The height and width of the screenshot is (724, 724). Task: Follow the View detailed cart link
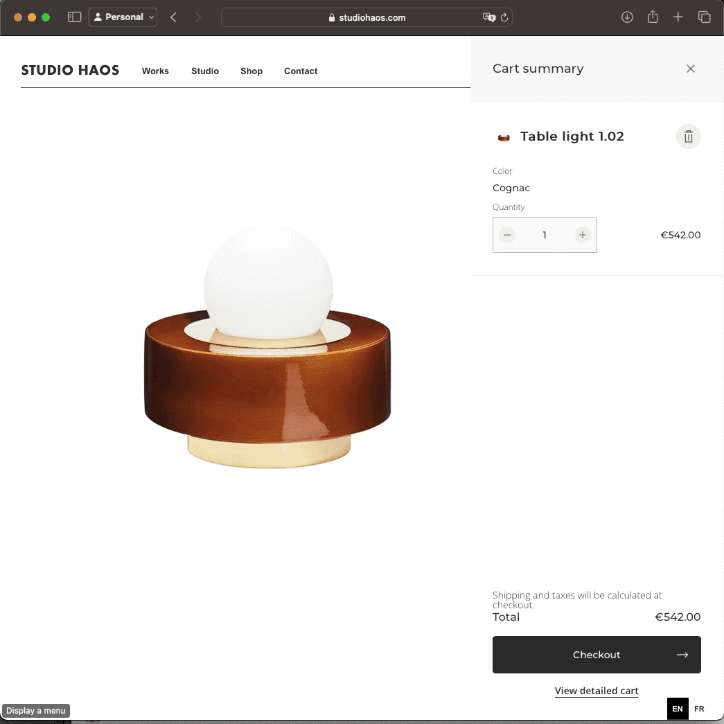pos(597,691)
